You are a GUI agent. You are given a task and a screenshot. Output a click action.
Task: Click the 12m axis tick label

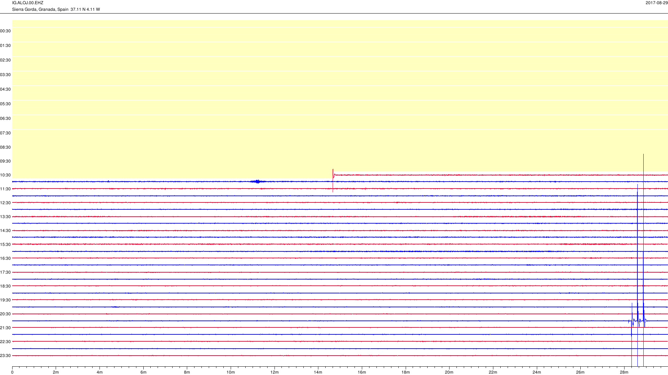[275, 372]
